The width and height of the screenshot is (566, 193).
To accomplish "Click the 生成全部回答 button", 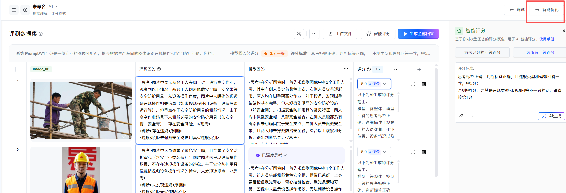I will pos(418,34).
